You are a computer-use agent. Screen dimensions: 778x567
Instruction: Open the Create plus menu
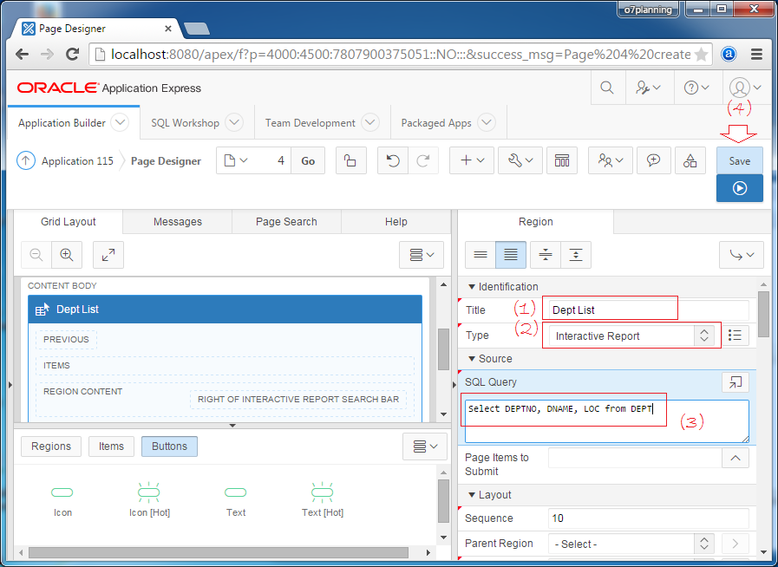coord(471,160)
